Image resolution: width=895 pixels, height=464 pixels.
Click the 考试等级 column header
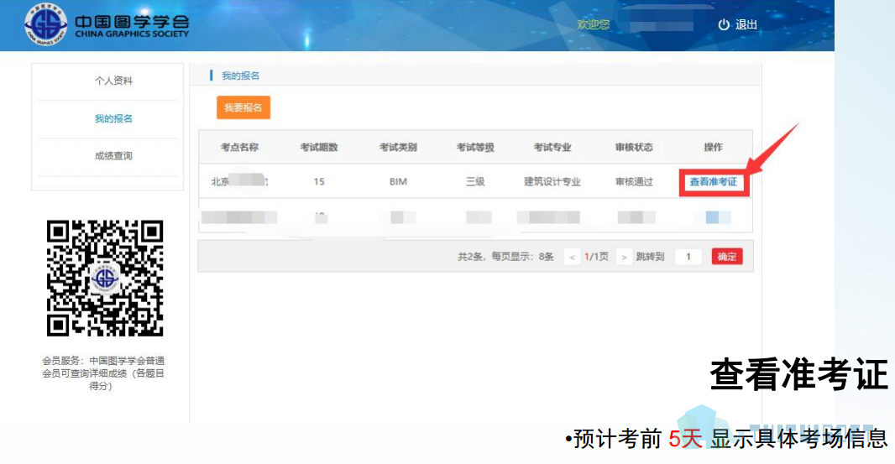click(x=475, y=147)
